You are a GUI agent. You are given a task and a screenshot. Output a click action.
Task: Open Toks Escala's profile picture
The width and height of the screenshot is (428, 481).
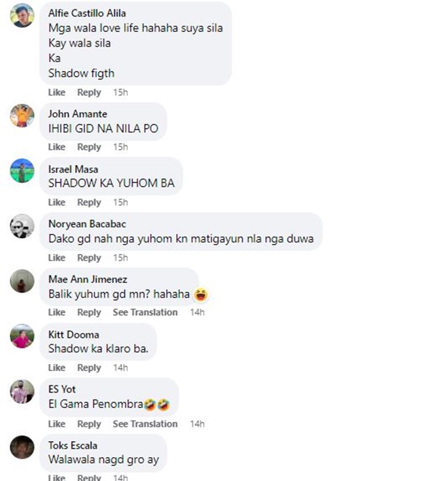click(22, 447)
